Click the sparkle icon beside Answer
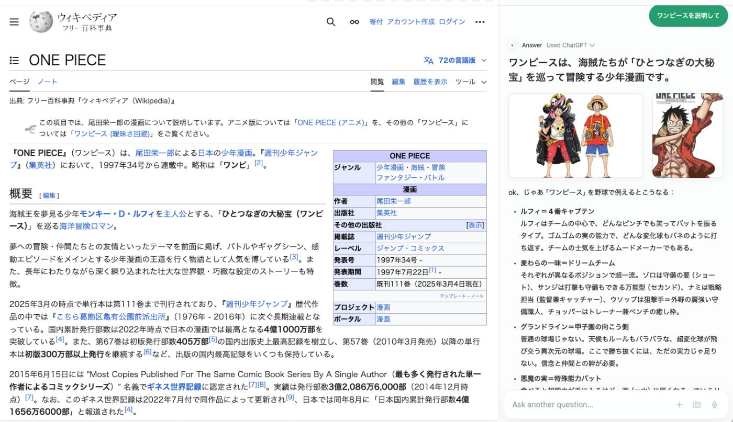This screenshot has width=733, height=422. pos(513,45)
